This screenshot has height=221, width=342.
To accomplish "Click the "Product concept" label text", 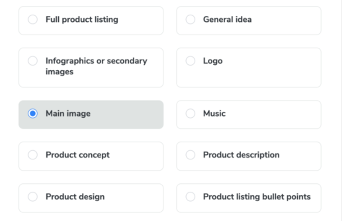I will [x=78, y=155].
